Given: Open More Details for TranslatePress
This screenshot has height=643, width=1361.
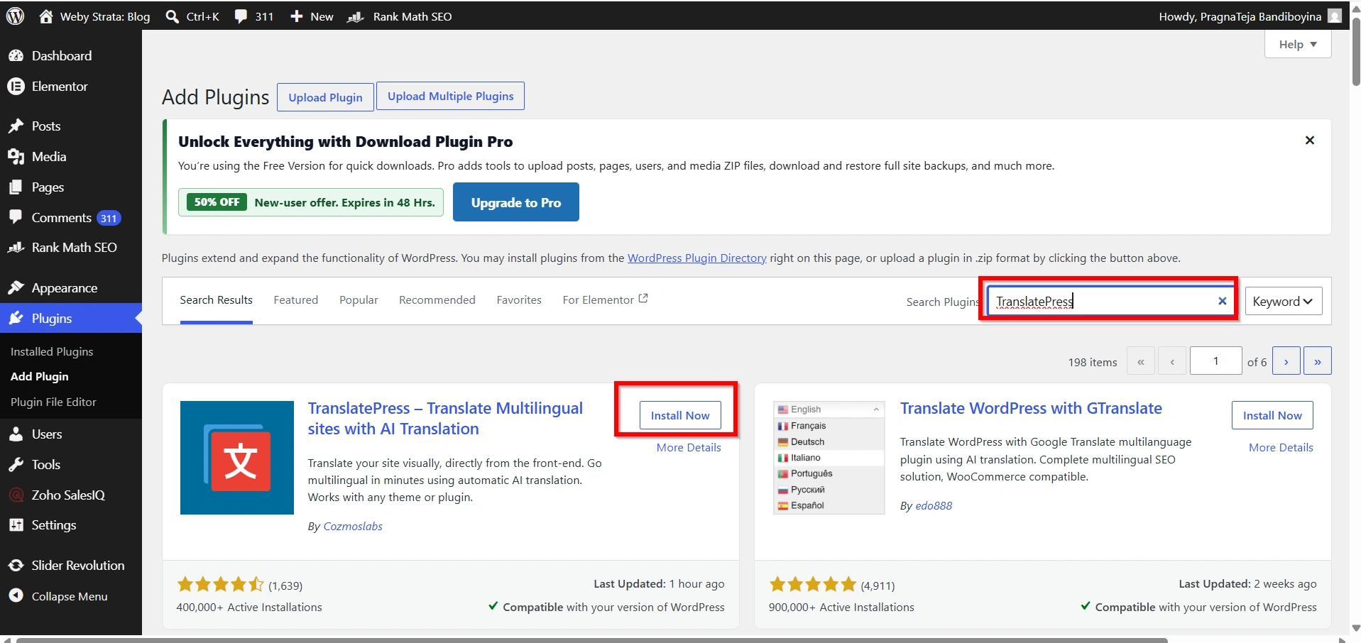Looking at the screenshot, I should click(689, 448).
